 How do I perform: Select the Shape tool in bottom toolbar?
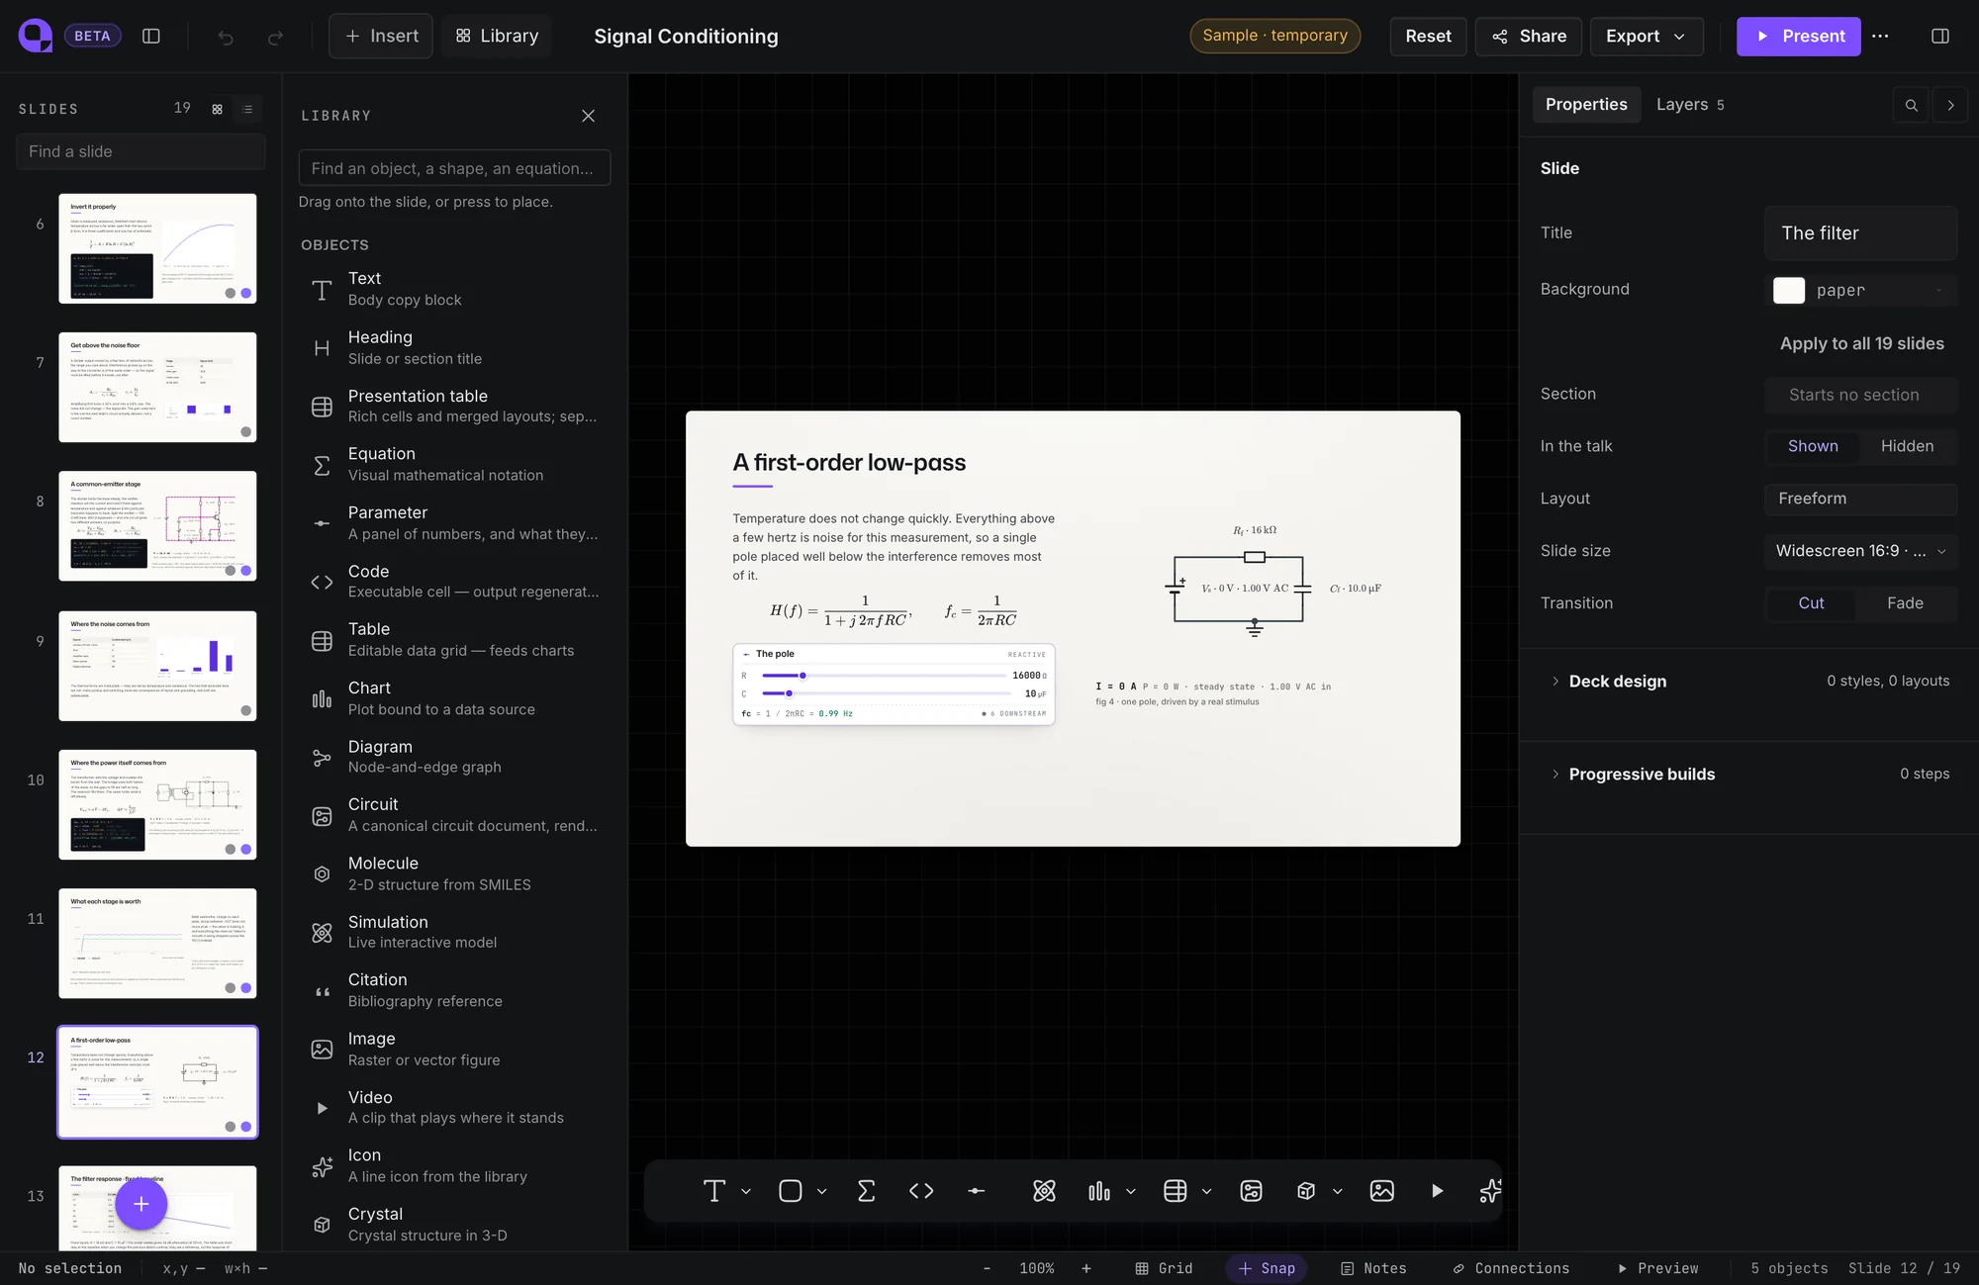[791, 1191]
